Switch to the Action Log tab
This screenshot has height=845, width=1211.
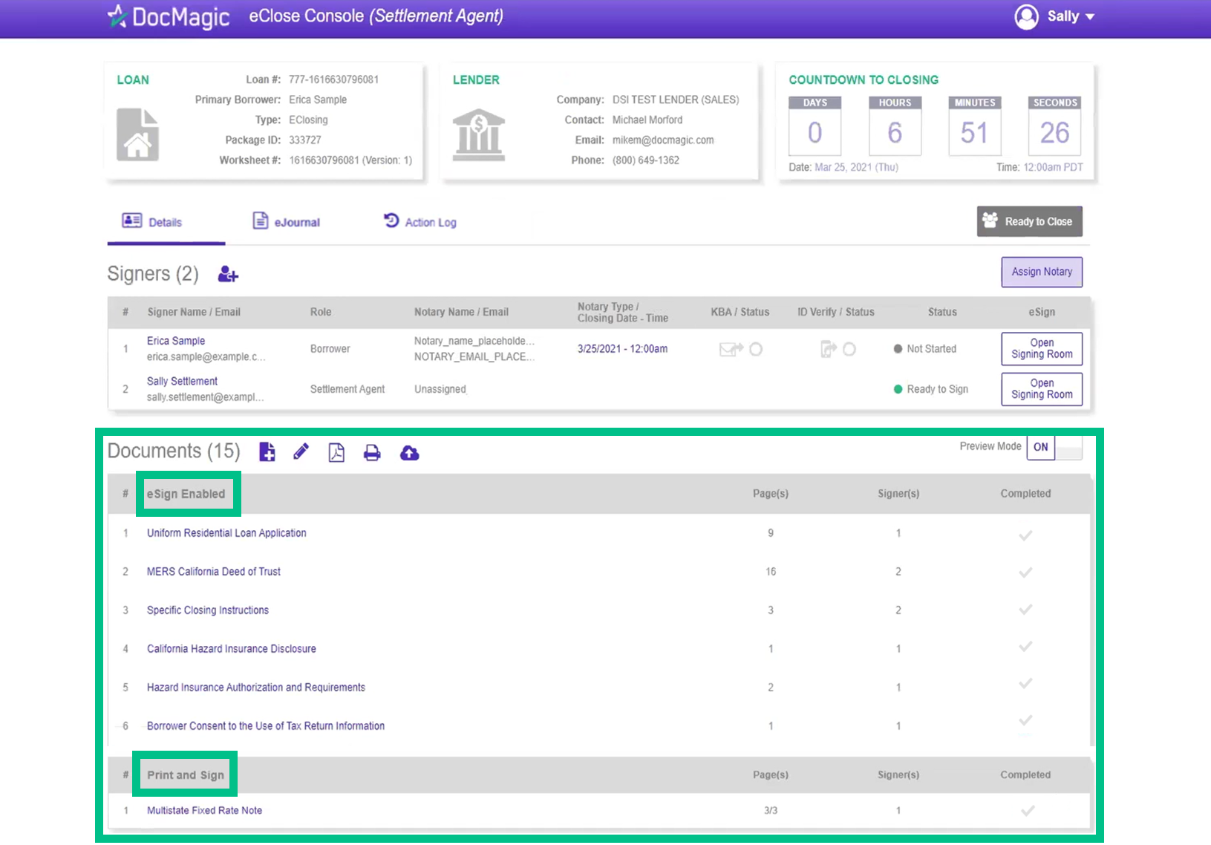(420, 221)
